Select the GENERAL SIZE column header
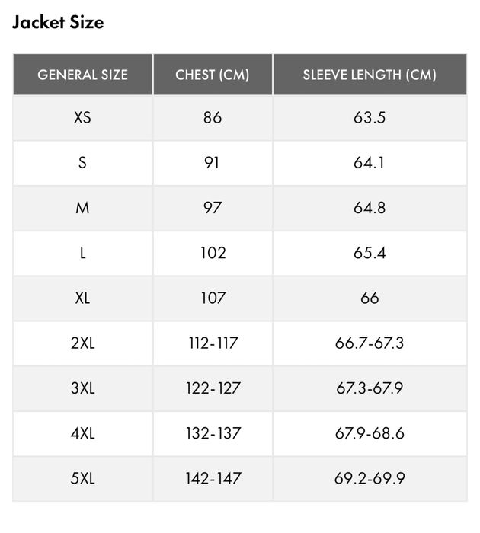Image resolution: width=480 pixels, height=533 pixels. 82,75
